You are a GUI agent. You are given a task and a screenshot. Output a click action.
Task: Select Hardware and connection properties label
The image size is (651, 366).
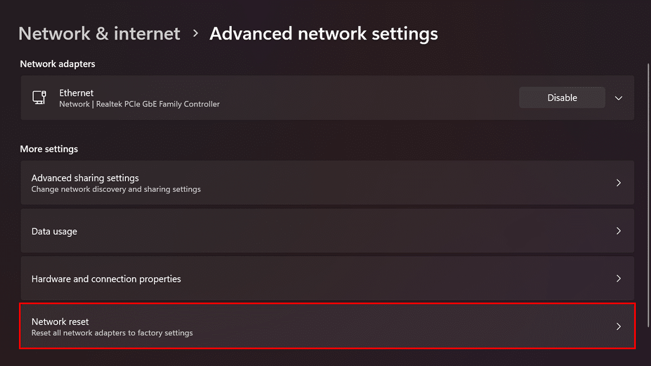tap(106, 279)
